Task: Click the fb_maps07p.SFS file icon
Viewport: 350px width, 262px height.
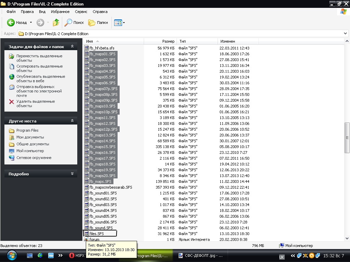Action: tap(86, 89)
